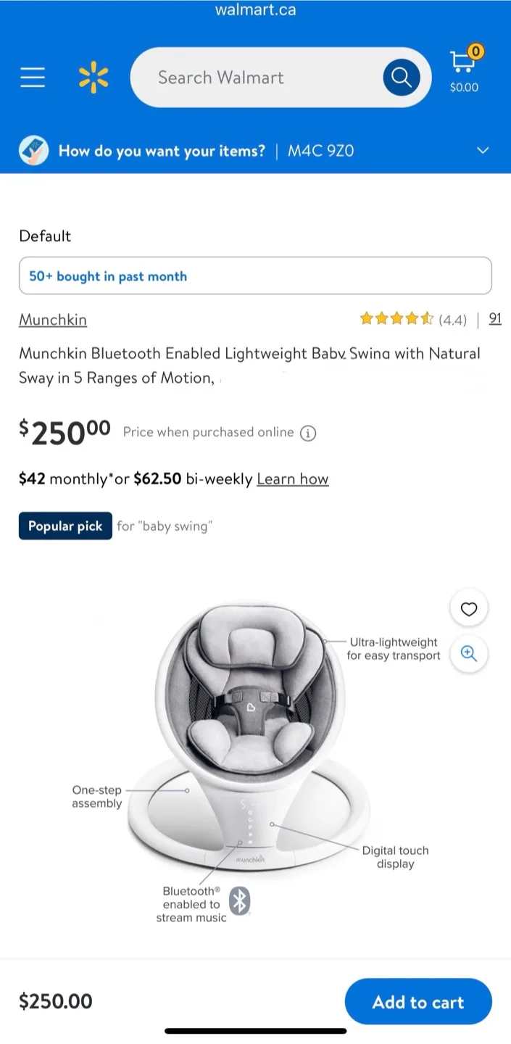
Task: Click the price info circle icon
Action: pos(307,433)
